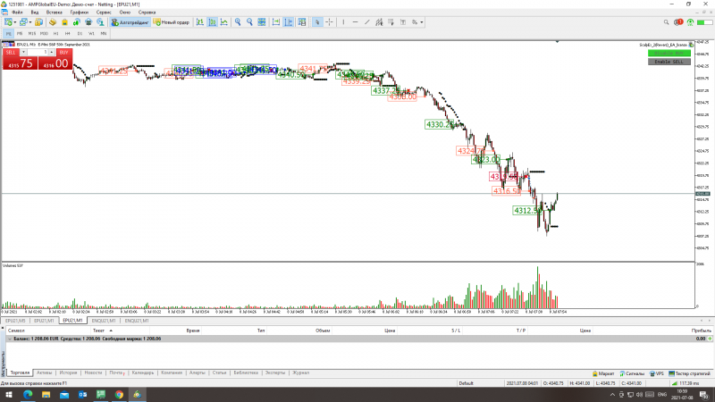Select the M1 timeframe button
The image size is (715, 402).
8,33
